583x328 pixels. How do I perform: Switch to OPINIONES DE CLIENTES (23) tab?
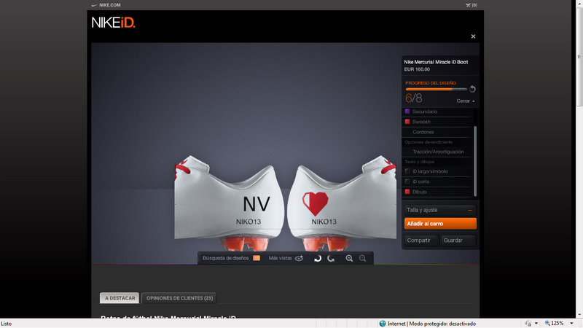(x=179, y=298)
